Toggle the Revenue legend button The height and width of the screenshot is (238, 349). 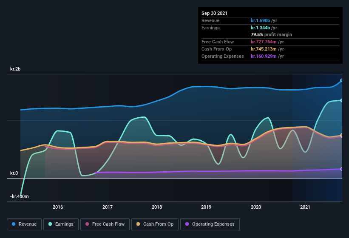click(x=24, y=224)
